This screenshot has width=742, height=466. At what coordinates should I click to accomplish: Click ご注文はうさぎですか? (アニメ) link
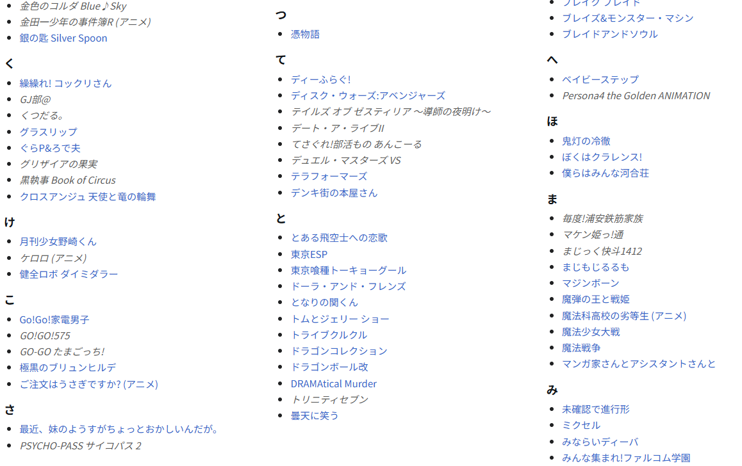[88, 384]
